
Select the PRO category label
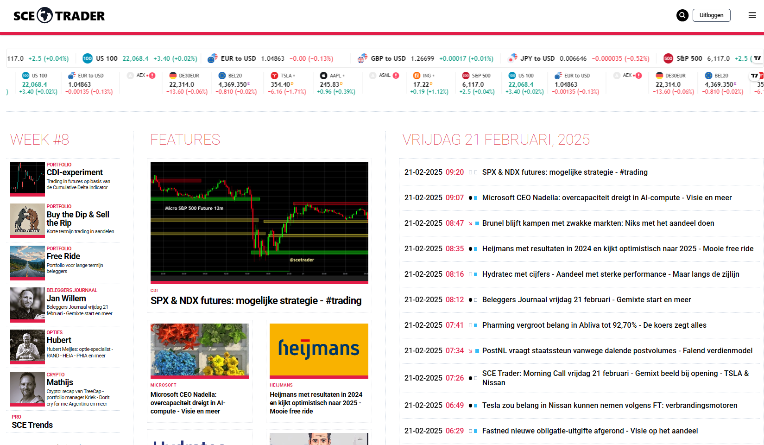point(17,417)
